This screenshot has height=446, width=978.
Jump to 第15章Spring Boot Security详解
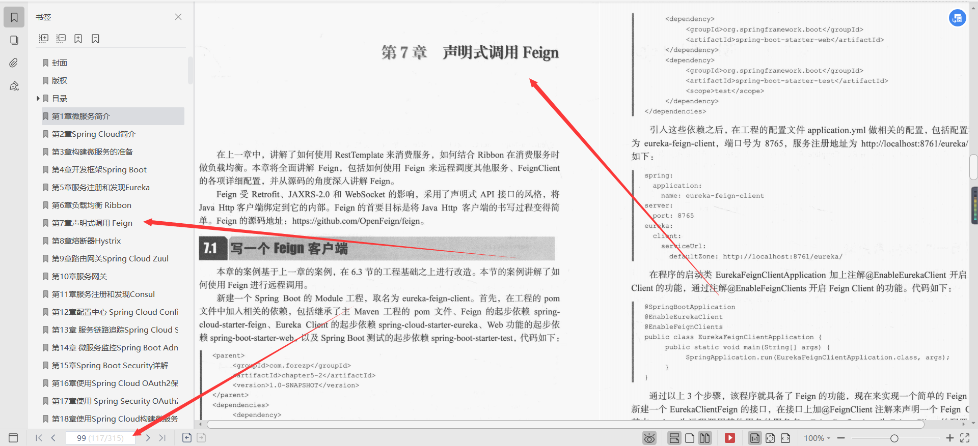(110, 365)
